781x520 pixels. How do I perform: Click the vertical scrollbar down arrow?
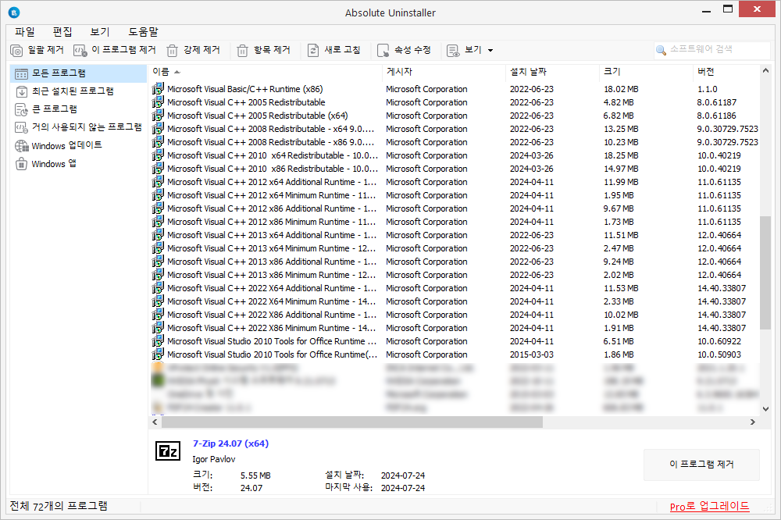pos(765,408)
